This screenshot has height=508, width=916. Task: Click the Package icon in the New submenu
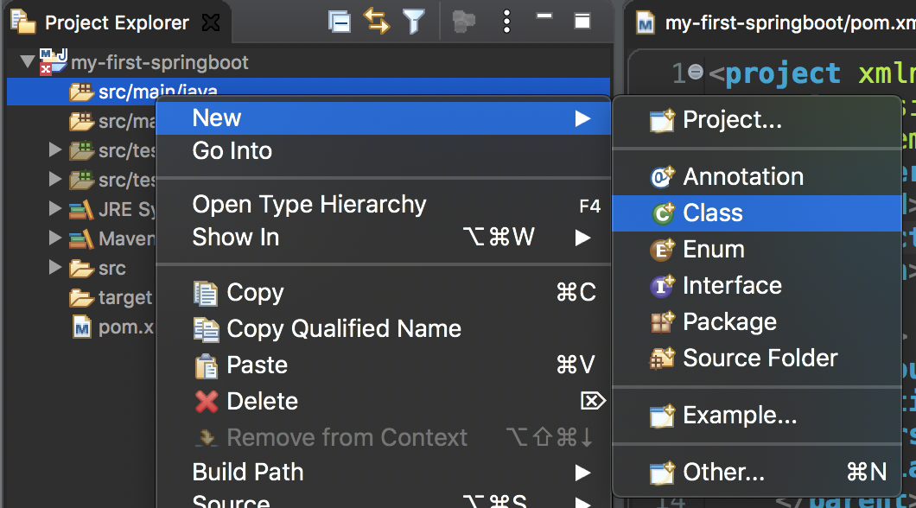[x=661, y=321]
